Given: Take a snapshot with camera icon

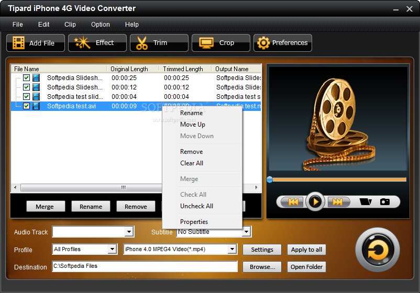Looking at the screenshot, I should click(385, 201).
